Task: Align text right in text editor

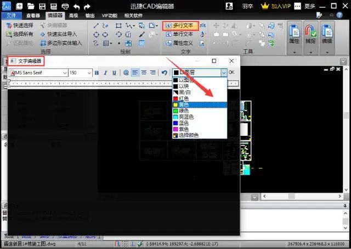Action: [152, 73]
